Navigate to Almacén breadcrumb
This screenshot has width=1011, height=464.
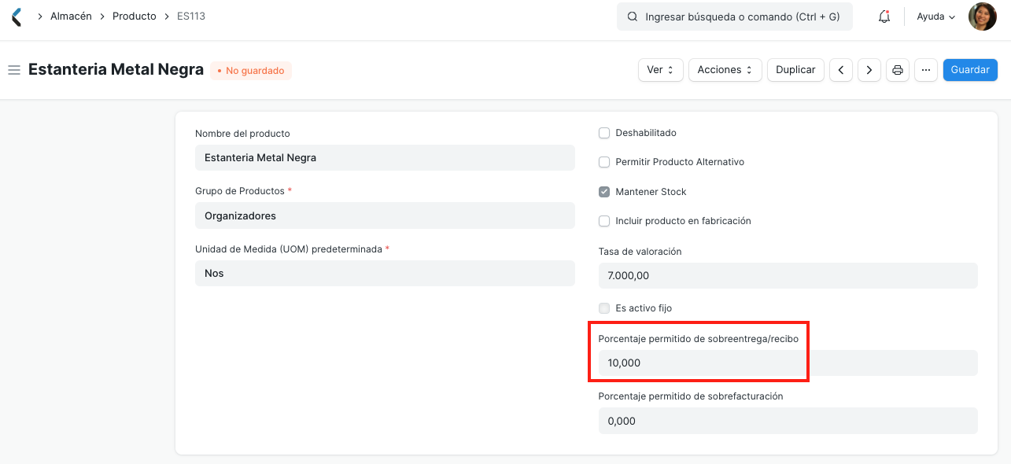tap(71, 16)
